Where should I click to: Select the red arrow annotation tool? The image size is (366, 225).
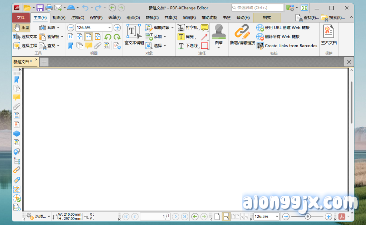[204, 36]
